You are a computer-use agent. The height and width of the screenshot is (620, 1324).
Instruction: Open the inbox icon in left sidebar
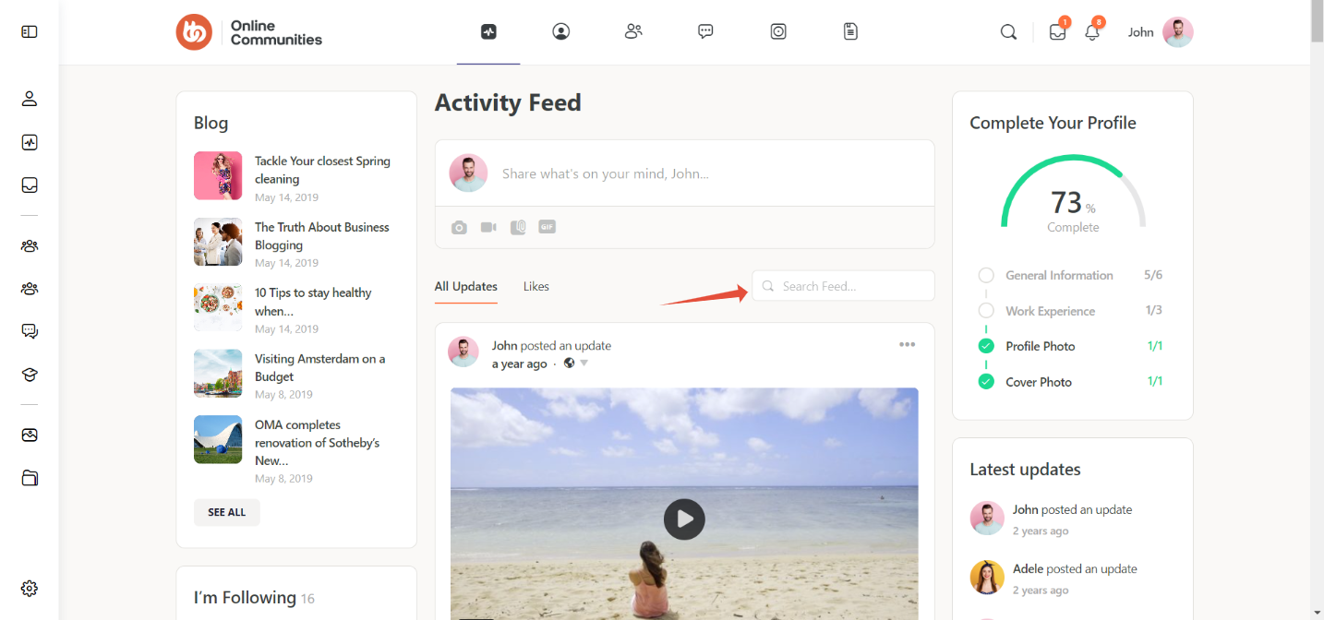tap(30, 185)
